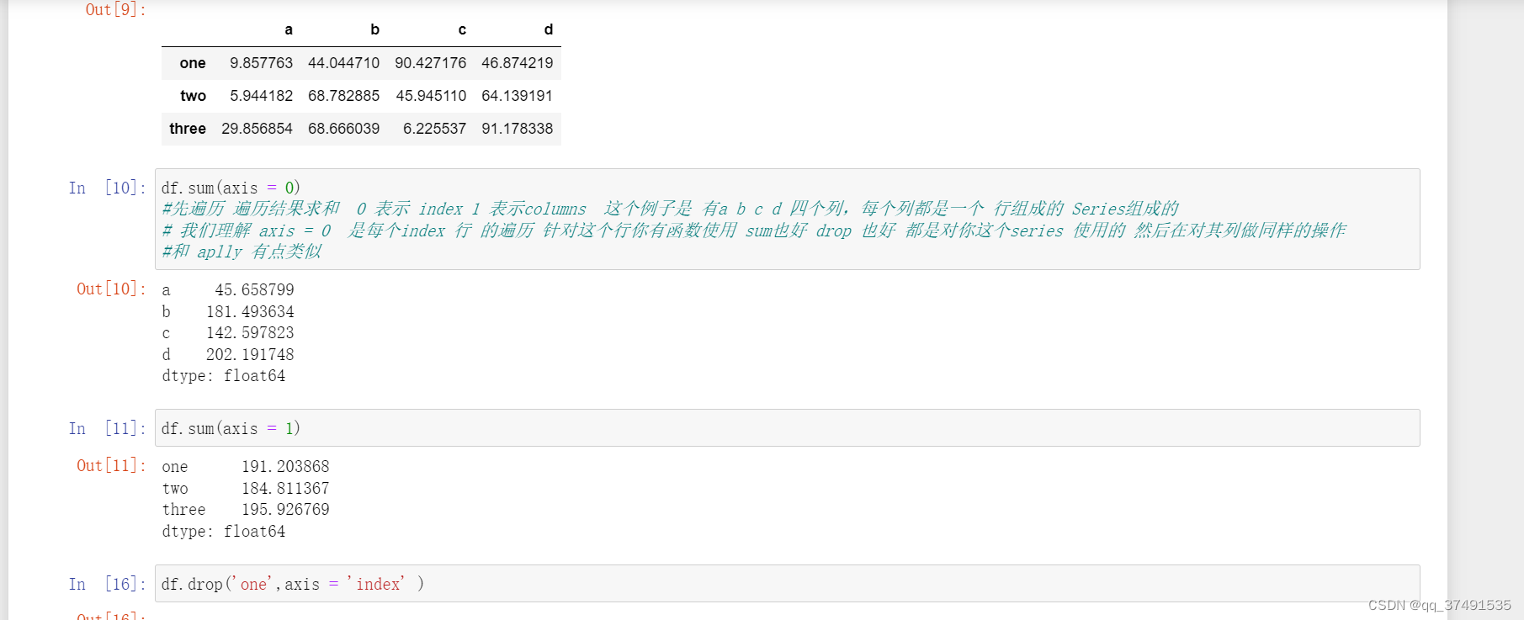
Task: Click the dtype: float64 line under Out[10]
Action: 224,376
